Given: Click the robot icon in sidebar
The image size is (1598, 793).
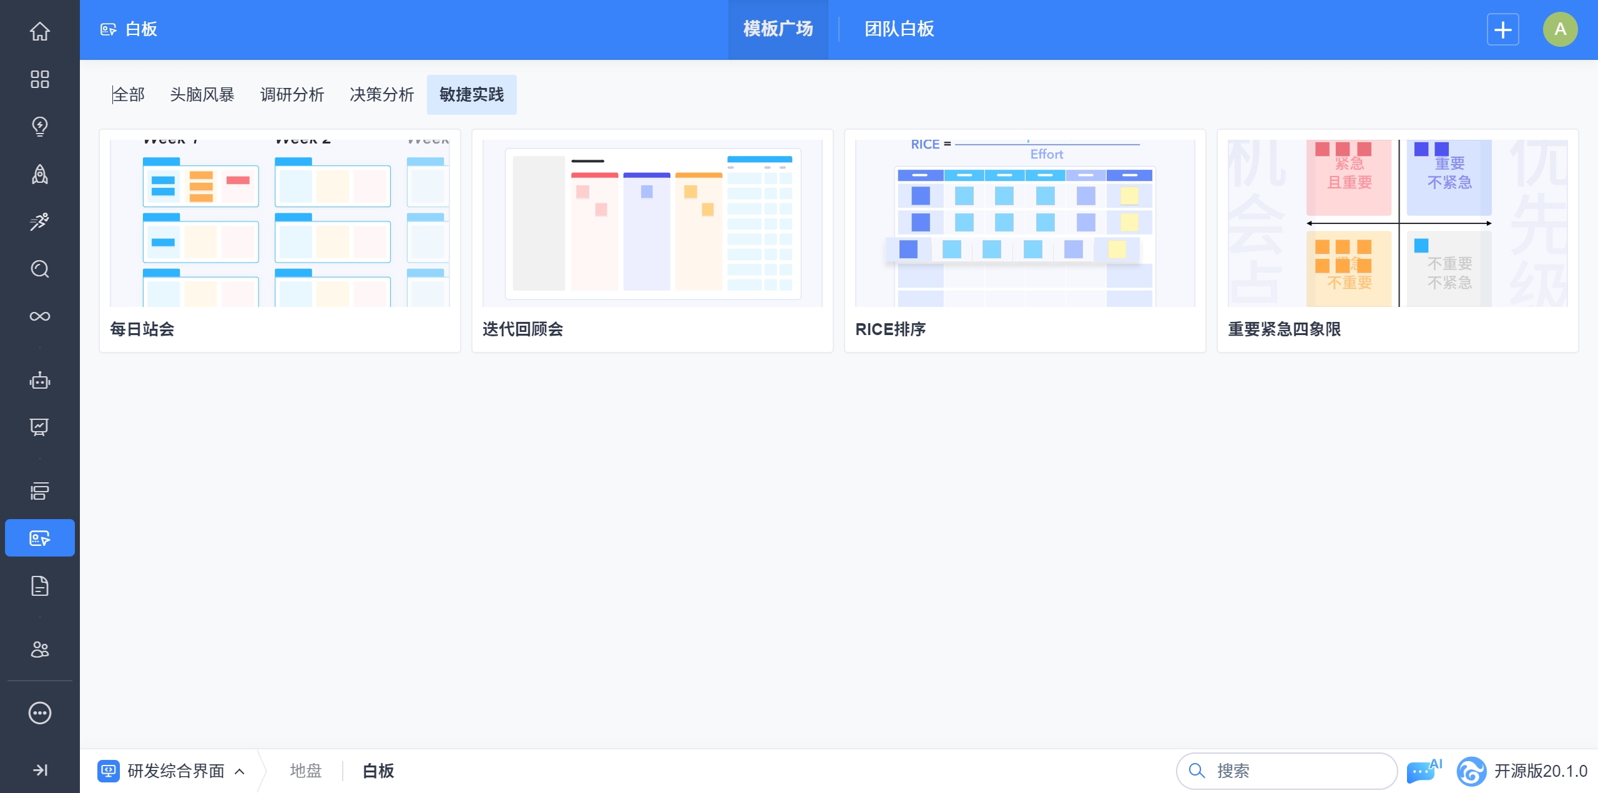Looking at the screenshot, I should click(40, 381).
